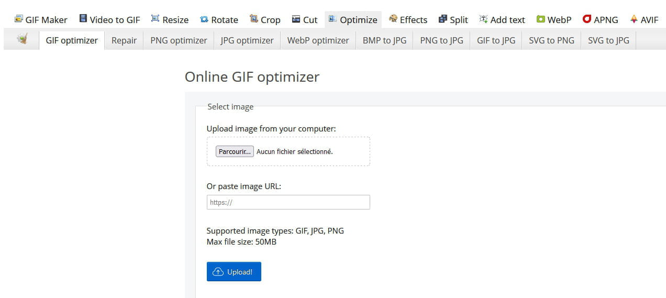The image size is (666, 298).
Task: Select the SVG to PNG tab
Action: (x=551, y=40)
